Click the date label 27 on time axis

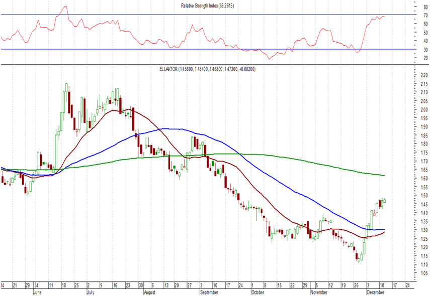pyautogui.click(x=190, y=285)
